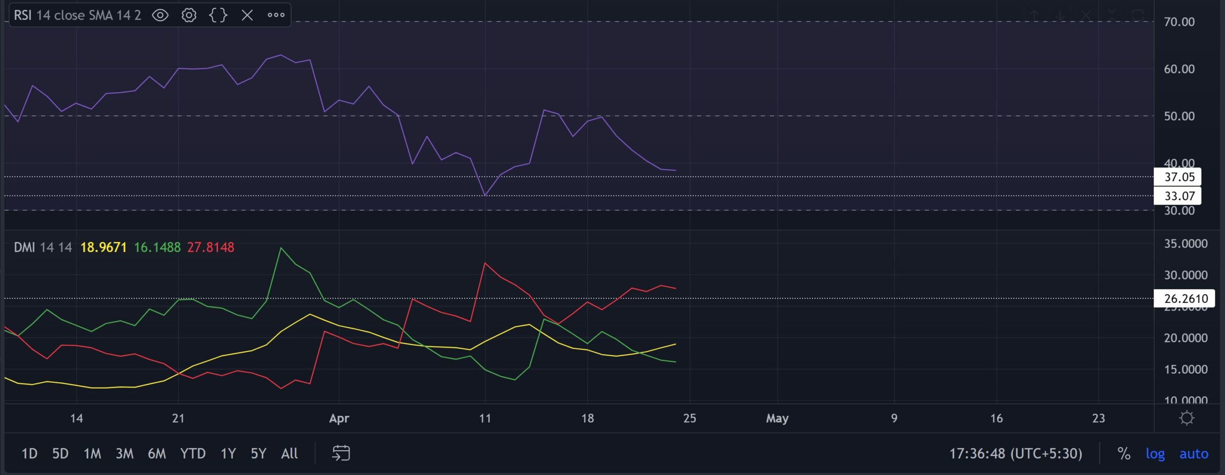
Task: Toggle percentage scale mode
Action: point(1123,454)
